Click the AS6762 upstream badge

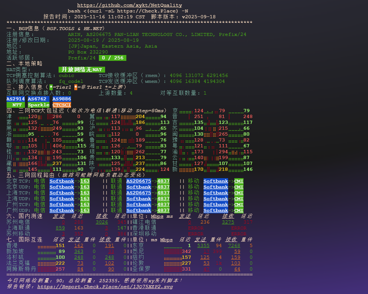37,99
